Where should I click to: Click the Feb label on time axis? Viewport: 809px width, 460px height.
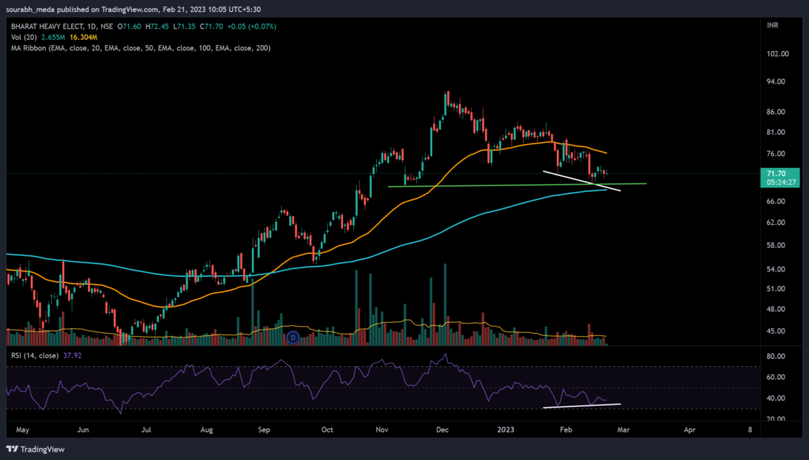566,429
